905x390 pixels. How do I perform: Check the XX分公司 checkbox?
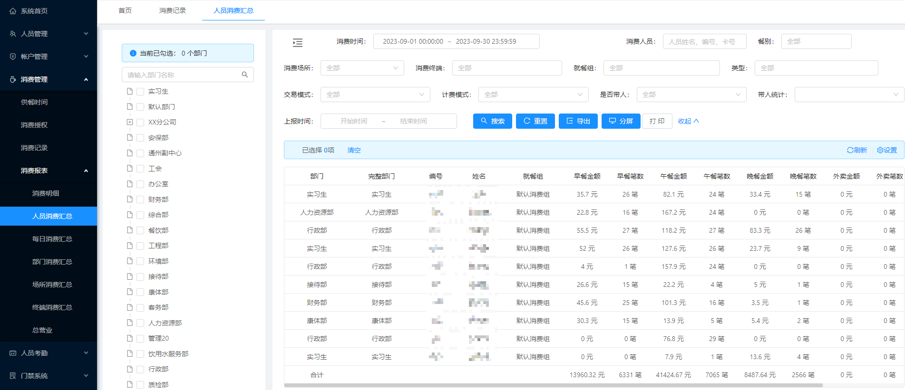tap(140, 123)
